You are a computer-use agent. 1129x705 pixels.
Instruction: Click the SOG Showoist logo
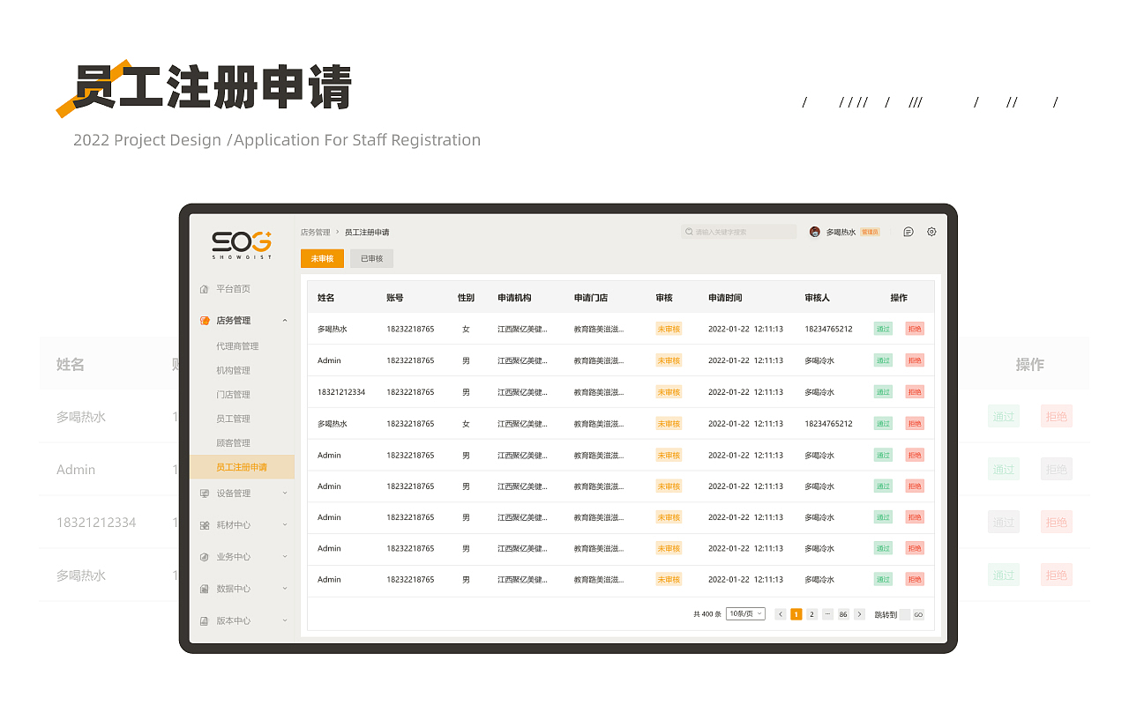tap(242, 244)
